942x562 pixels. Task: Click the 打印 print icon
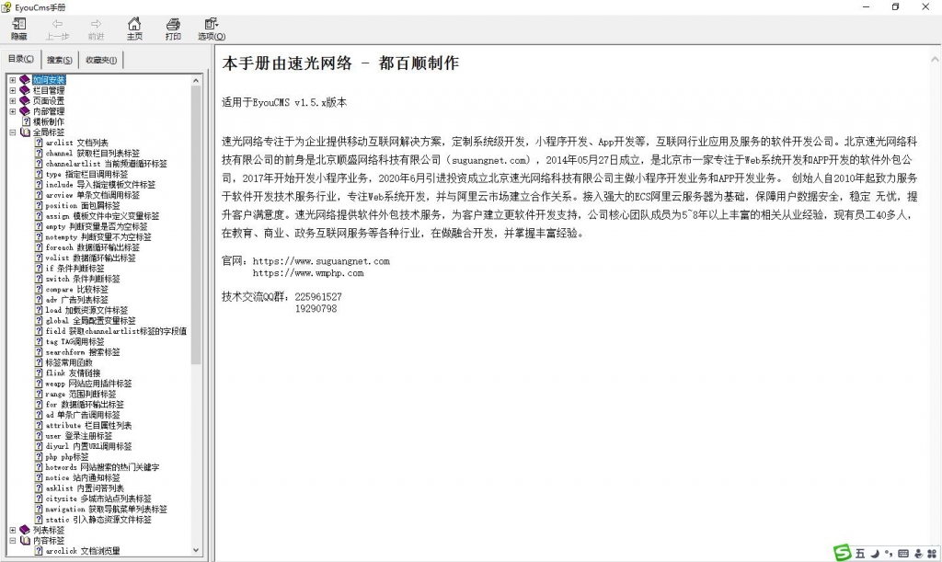click(x=173, y=24)
